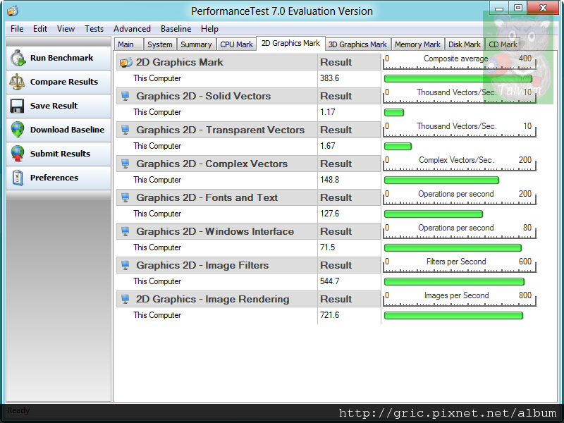This screenshot has width=564, height=423.
Task: Click the monitor icon beside Image Rendering
Action: pyautogui.click(x=125, y=299)
